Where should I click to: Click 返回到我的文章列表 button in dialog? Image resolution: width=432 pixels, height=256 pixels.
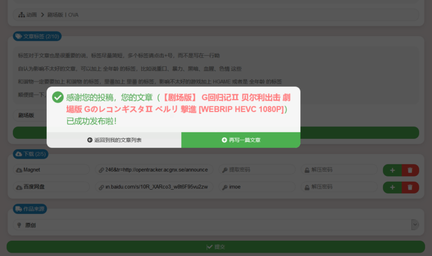[114, 140]
